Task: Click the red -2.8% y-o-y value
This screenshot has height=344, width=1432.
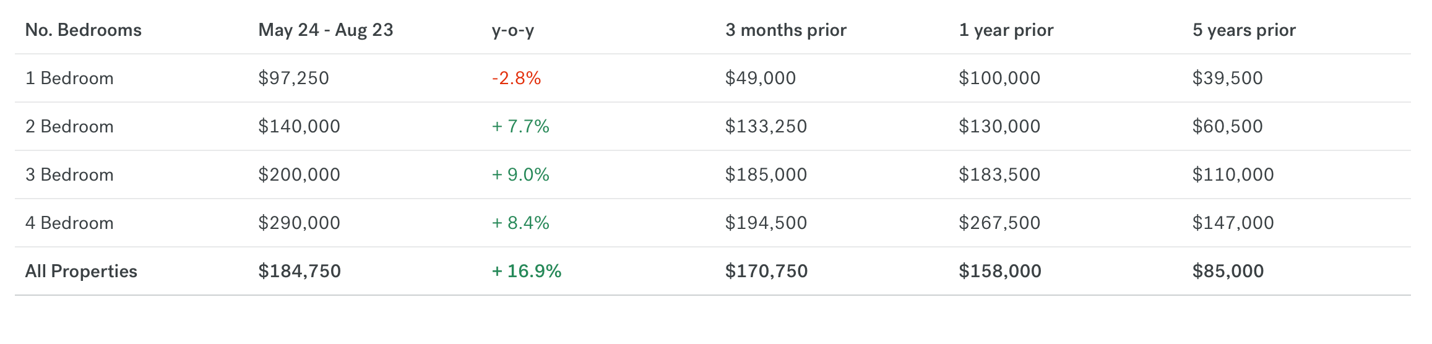Action: (x=516, y=79)
